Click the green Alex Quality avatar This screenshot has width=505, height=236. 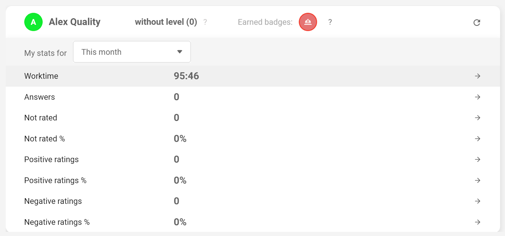click(33, 22)
